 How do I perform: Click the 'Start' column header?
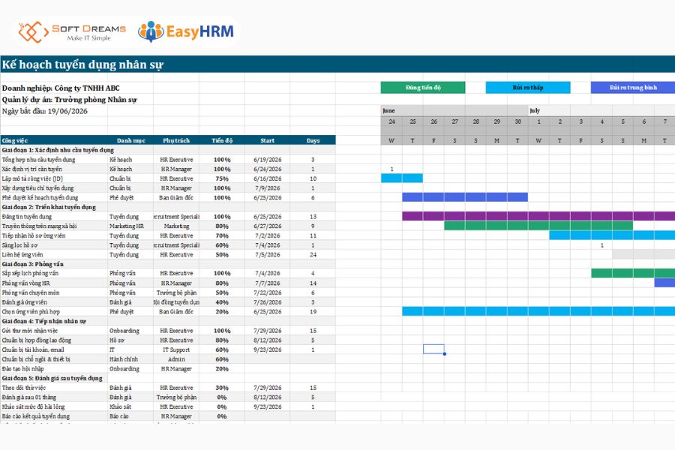(x=267, y=140)
